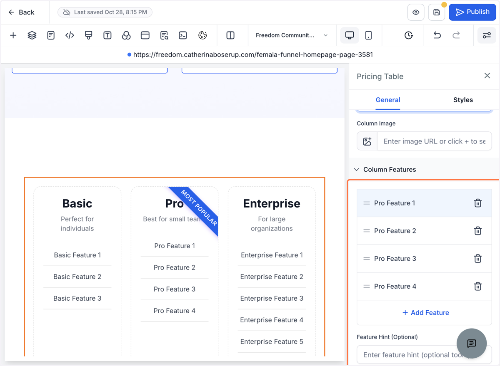Click 'Enterprise Feature 3' in canvas
This screenshot has height=366, width=500.
(272, 298)
